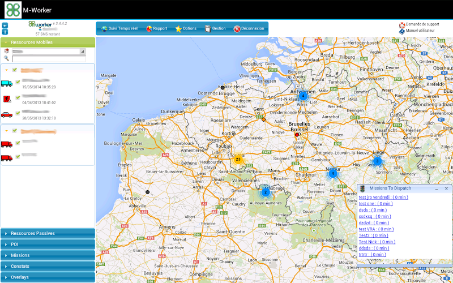The image size is (453, 283).
Task: Open the Options menu
Action: (186, 29)
